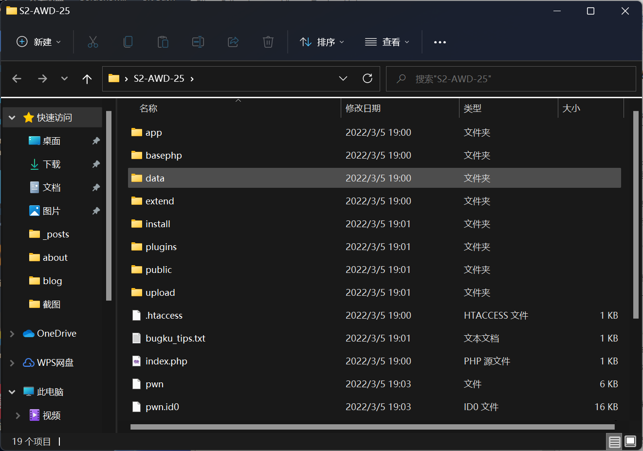
Task: Click the 新建 new button
Action: tap(39, 42)
